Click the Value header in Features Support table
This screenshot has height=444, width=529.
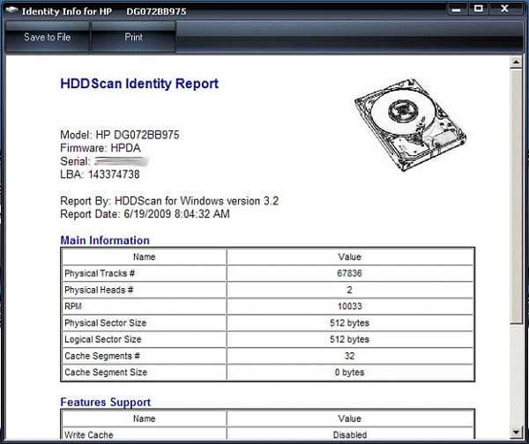pyautogui.click(x=349, y=418)
